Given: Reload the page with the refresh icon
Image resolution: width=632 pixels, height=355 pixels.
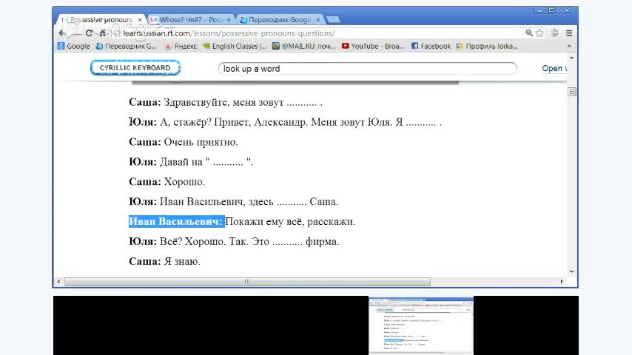Looking at the screenshot, I should pyautogui.click(x=89, y=33).
